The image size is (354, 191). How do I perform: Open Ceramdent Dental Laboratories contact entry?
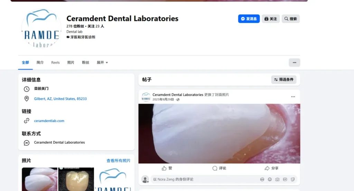click(x=59, y=142)
